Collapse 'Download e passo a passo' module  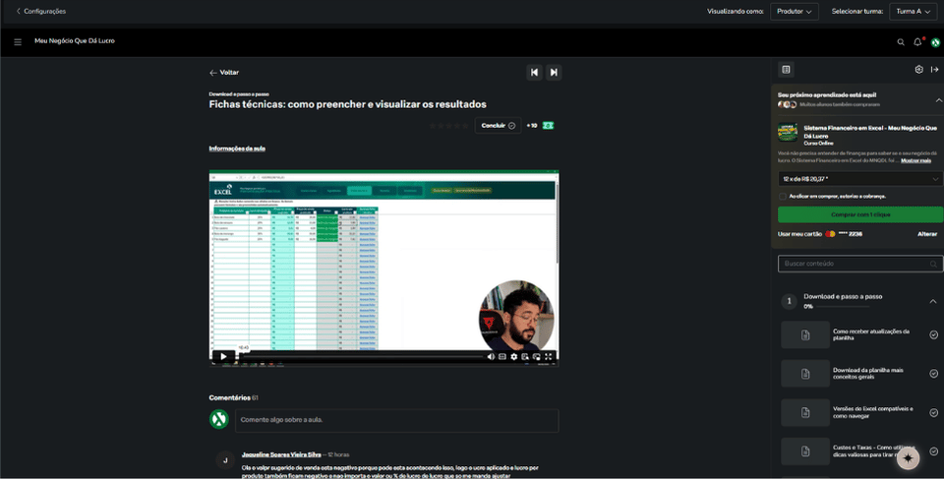(933, 301)
